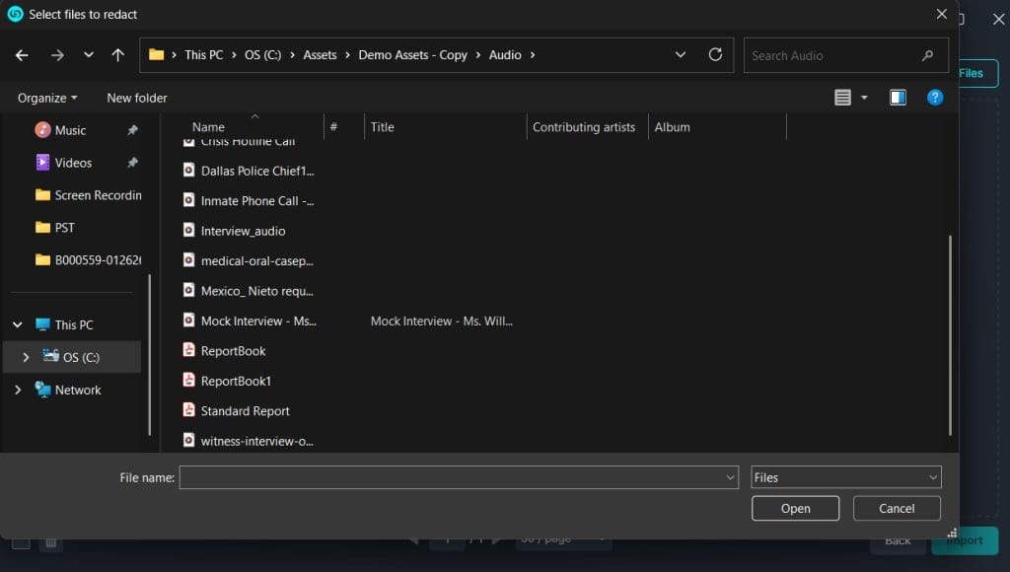The image size is (1010, 572).
Task: Collapse the This PC tree node
Action: [18, 324]
